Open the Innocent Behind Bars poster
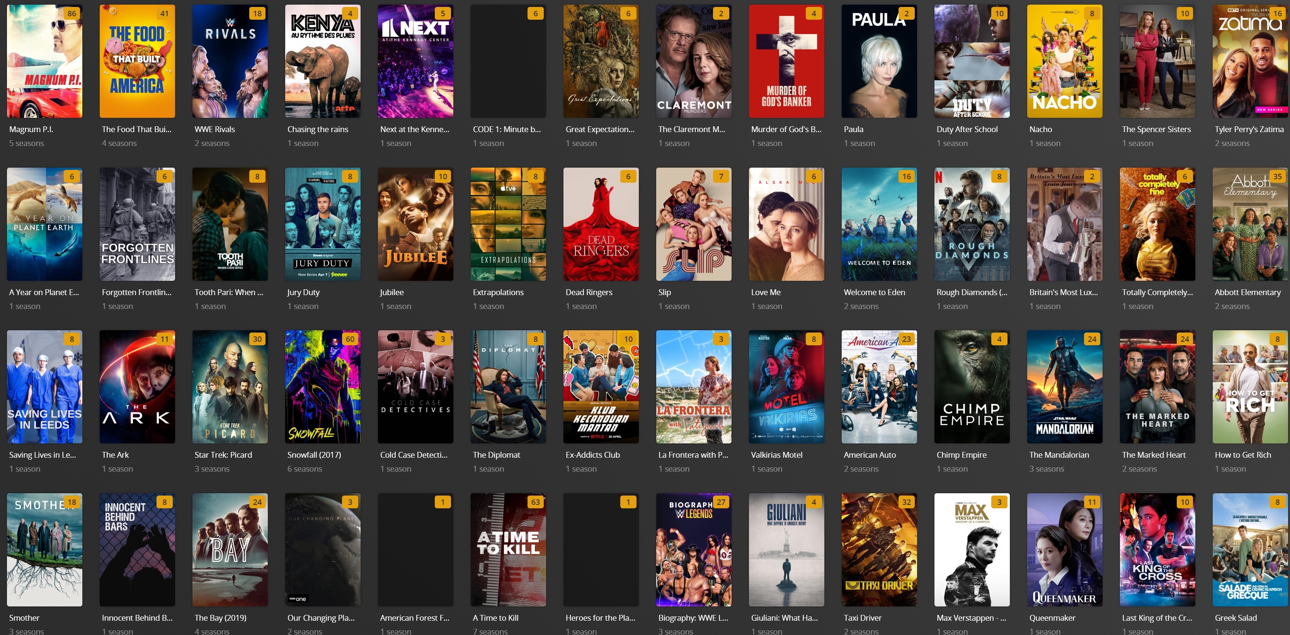 [137, 550]
